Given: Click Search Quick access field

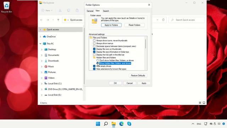Looking at the screenshot, I should coord(187,20).
